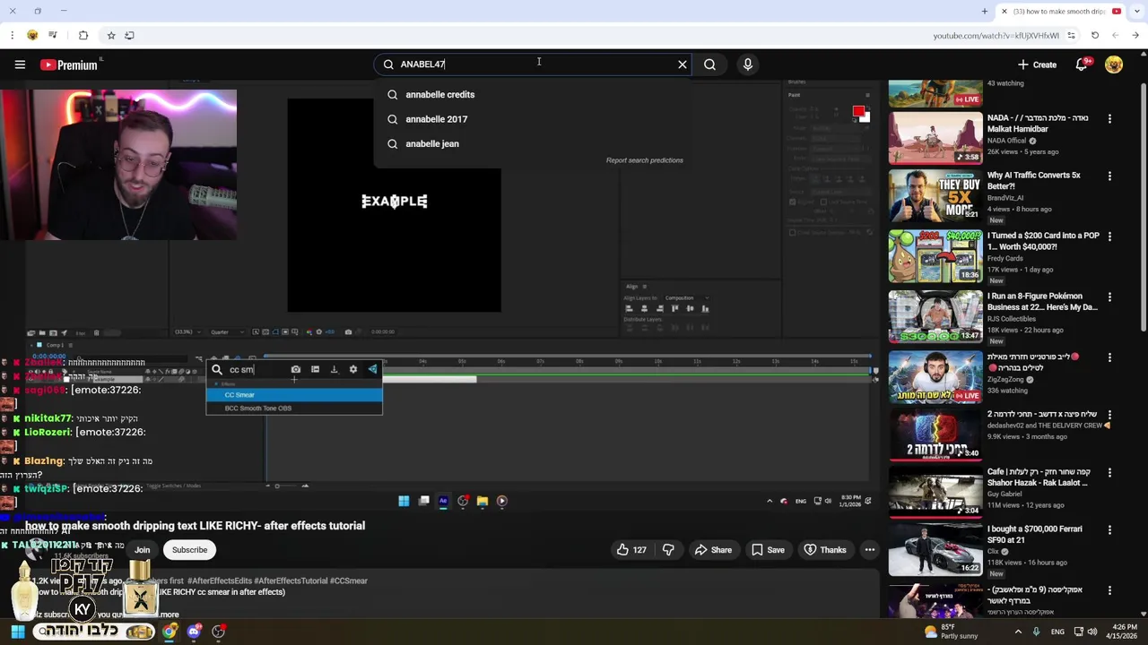Screen dimensions: 1148x645
Task: Open more actions next to Thanks
Action: pos(870,550)
